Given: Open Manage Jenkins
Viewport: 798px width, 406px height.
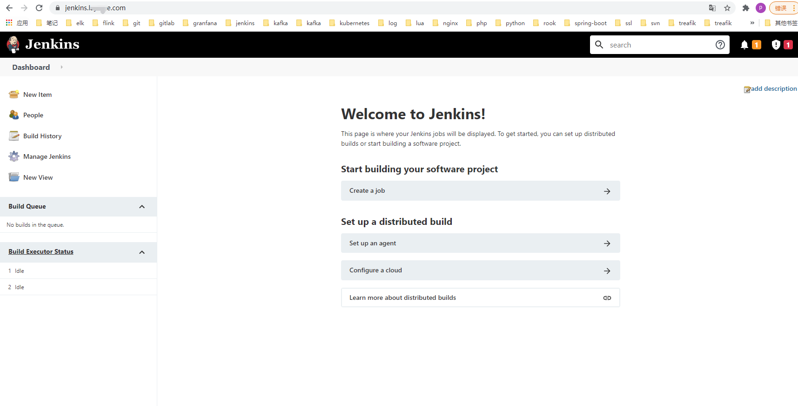Looking at the screenshot, I should coord(47,156).
